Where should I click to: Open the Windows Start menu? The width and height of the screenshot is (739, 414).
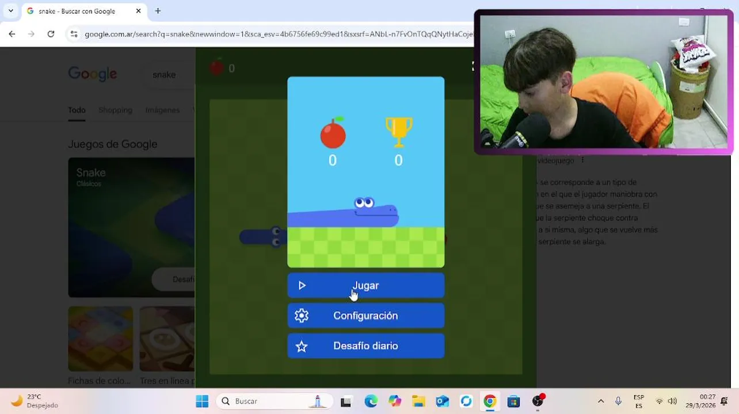[x=202, y=401]
